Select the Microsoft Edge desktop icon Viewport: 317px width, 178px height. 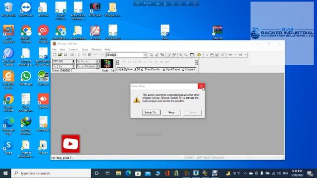point(8,126)
